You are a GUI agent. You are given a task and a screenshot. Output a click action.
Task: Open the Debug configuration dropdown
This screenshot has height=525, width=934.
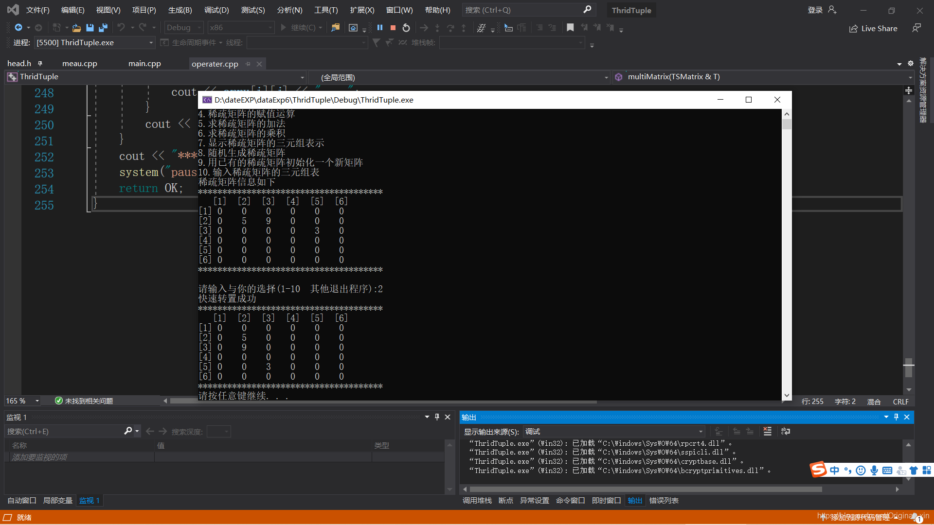pos(184,28)
